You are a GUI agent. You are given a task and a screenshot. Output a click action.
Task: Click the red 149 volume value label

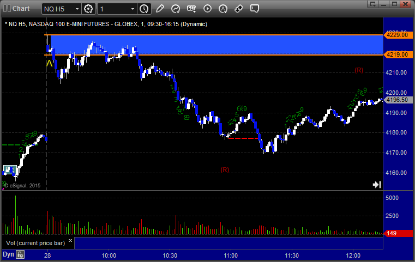point(398,233)
